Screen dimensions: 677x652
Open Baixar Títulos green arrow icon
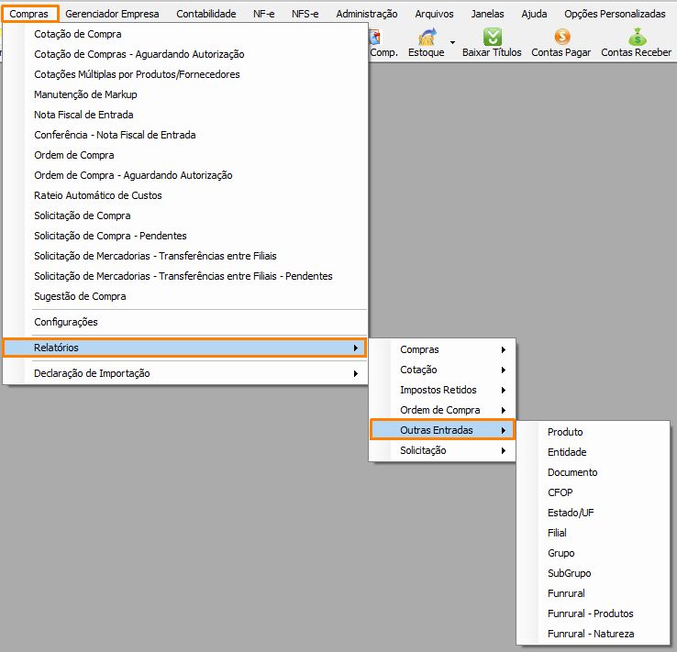coord(493,38)
